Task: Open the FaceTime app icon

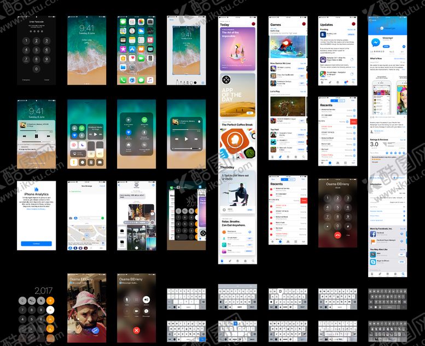Action: (x=141, y=58)
